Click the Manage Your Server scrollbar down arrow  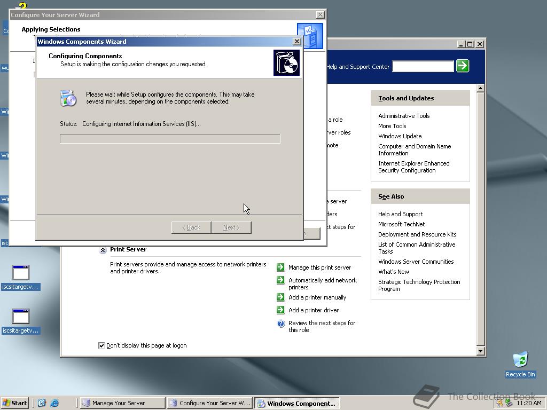480,351
